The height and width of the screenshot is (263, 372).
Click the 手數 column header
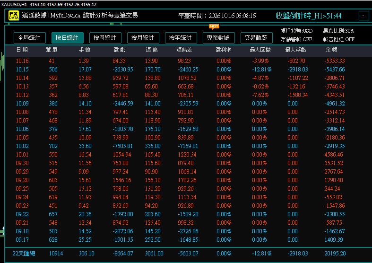[x=85, y=50]
